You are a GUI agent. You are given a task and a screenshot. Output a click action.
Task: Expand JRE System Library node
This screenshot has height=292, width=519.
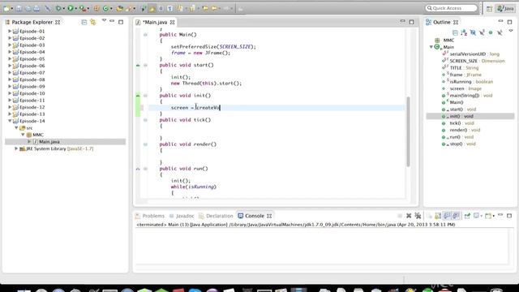pyautogui.click(x=16, y=148)
